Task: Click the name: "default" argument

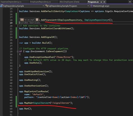Action: pyautogui.click(x=35, y=94)
